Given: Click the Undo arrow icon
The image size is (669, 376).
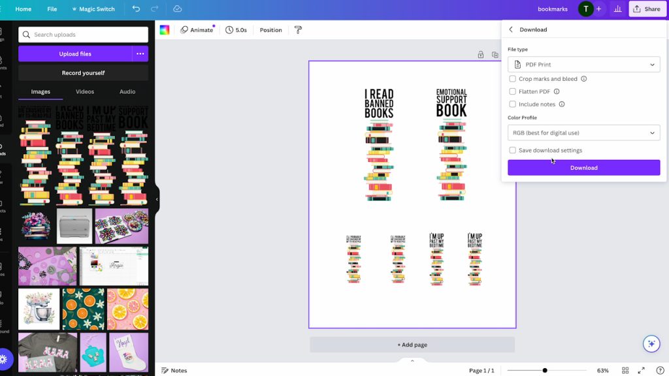Looking at the screenshot, I should click(136, 9).
